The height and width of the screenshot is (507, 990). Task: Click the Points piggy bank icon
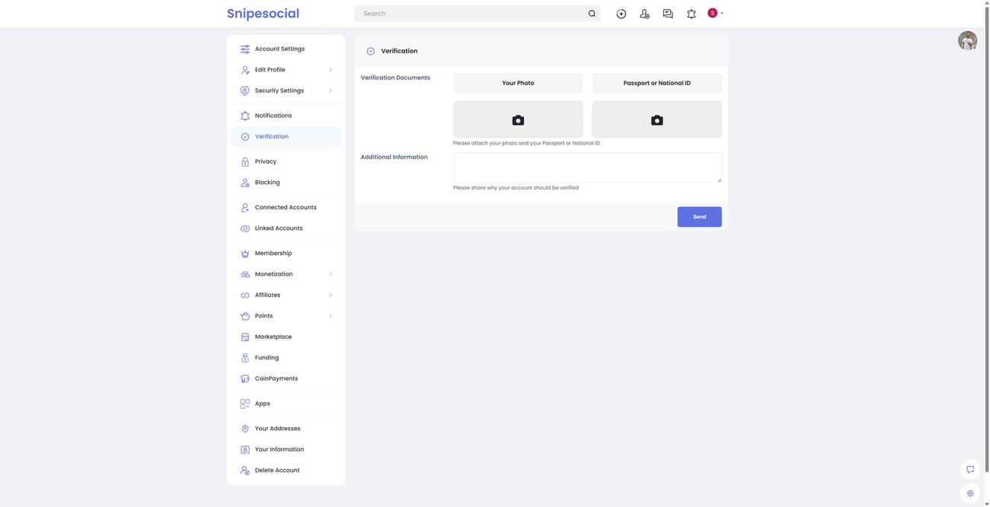click(x=245, y=316)
